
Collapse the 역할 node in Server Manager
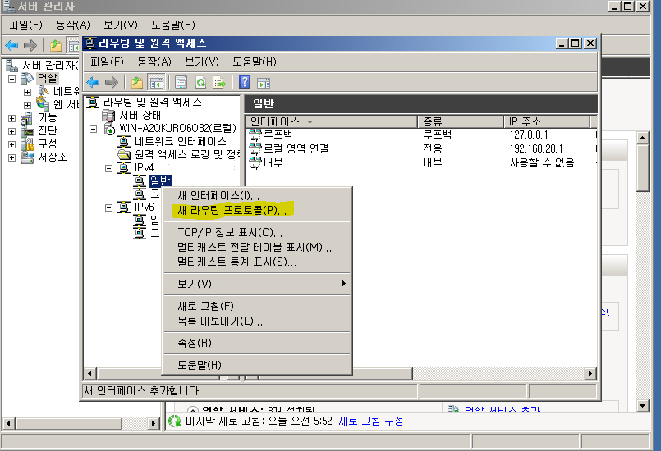pos(11,79)
